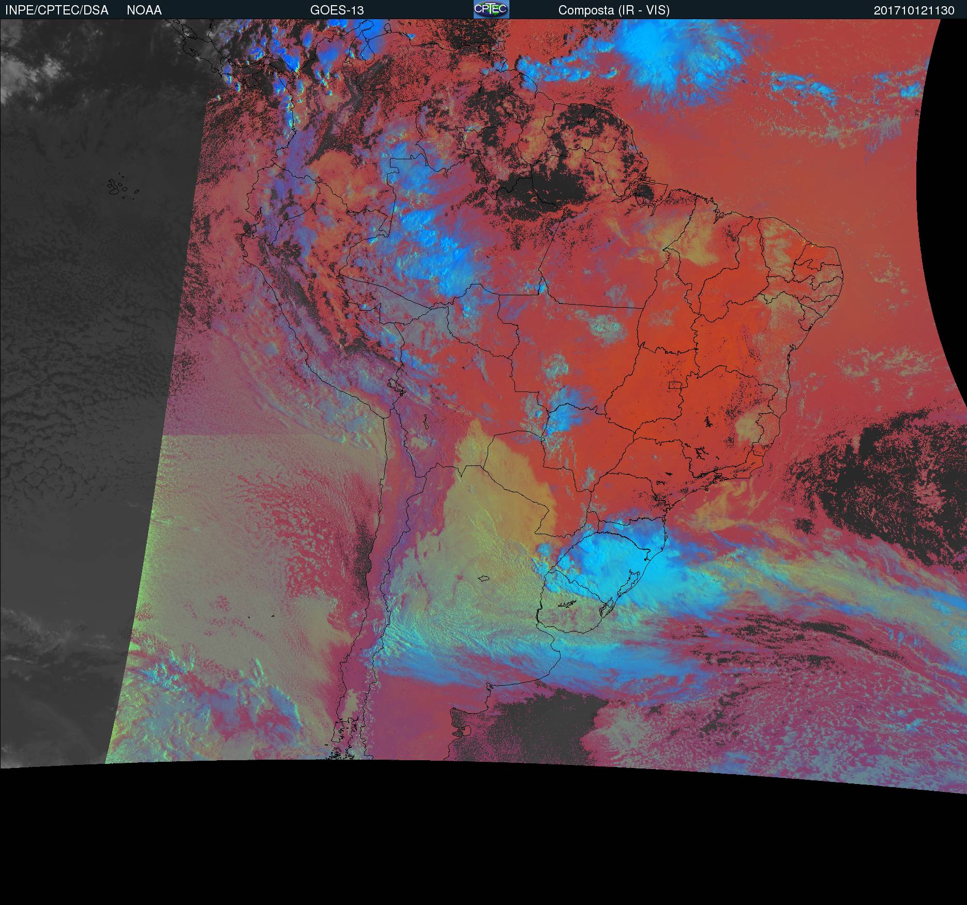
Task: Click the CPTEC logo in the header
Action: pos(491,9)
